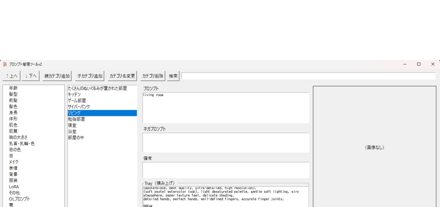Click the (画像なし) image preview area
Viewport: 440px width, 207px height.
pyautogui.click(x=375, y=147)
